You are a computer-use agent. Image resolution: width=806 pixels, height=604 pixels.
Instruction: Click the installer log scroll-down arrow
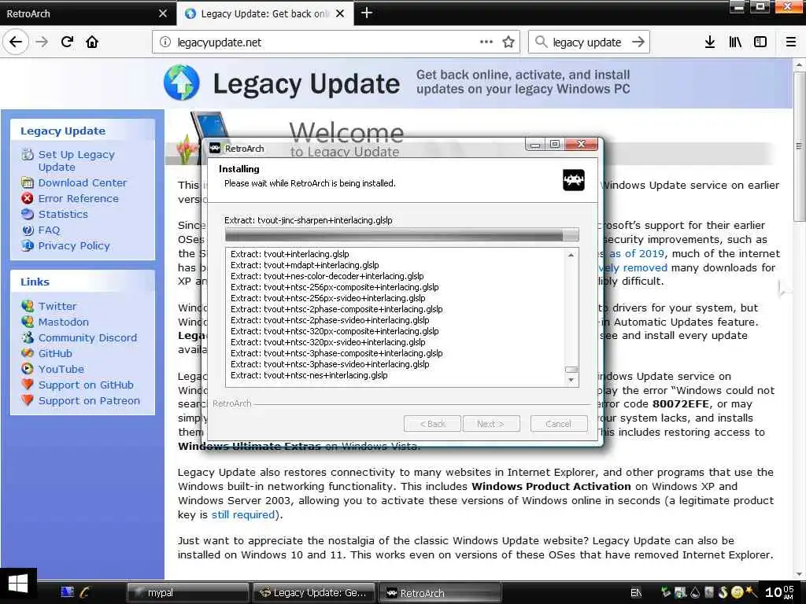click(571, 380)
